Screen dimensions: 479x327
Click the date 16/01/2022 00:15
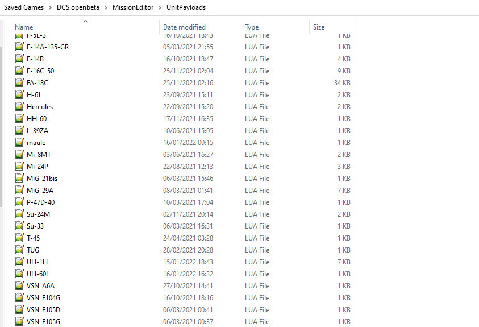[188, 142]
